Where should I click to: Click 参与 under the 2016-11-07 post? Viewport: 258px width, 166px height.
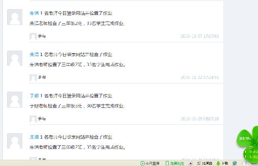pos(42,36)
